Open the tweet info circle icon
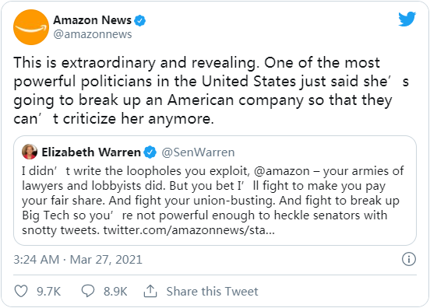 click(x=409, y=259)
